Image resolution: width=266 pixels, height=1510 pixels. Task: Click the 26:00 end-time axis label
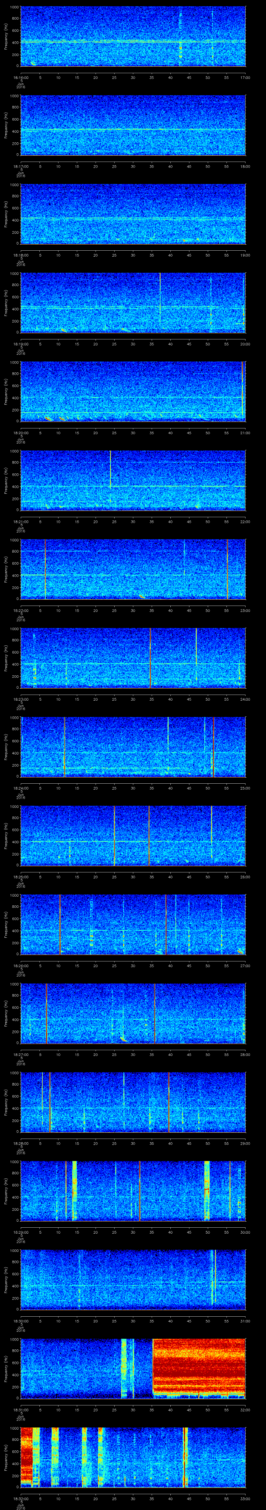245,877
